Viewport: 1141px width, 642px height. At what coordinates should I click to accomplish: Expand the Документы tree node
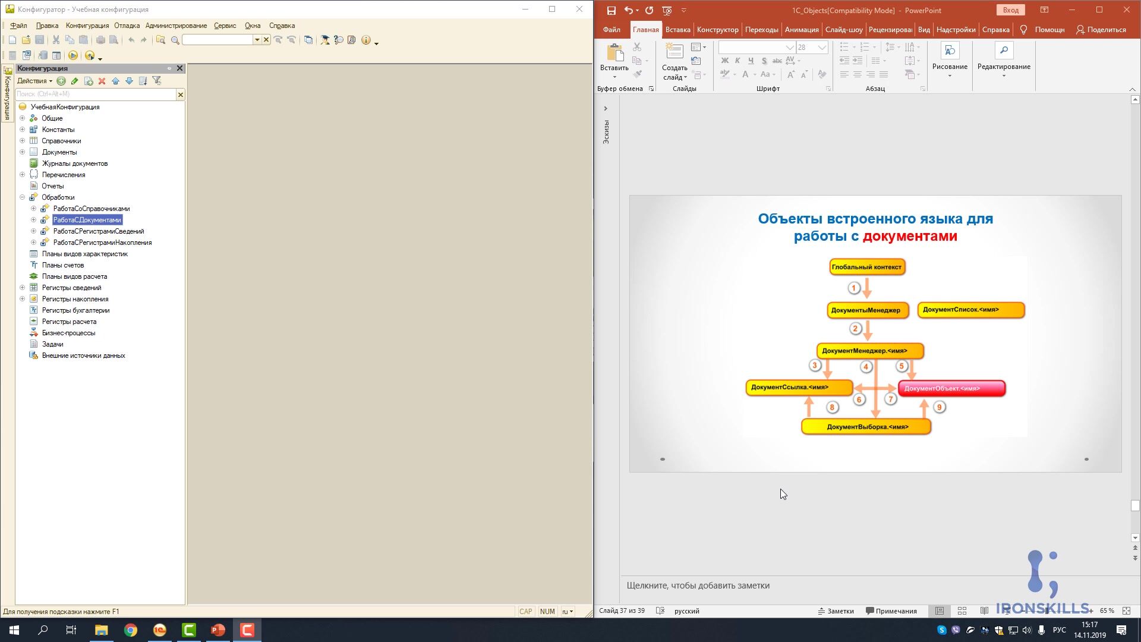click(x=22, y=152)
